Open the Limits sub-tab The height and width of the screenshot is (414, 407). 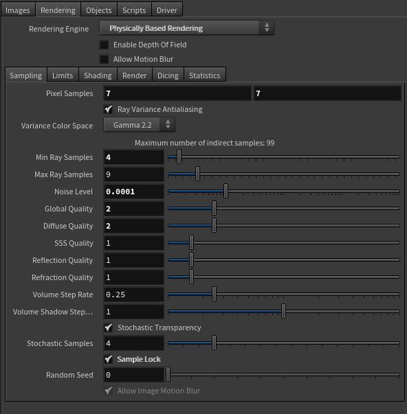tap(63, 76)
